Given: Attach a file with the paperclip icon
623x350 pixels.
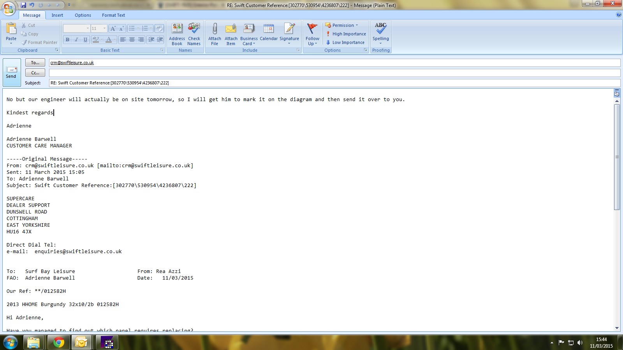Looking at the screenshot, I should [215, 34].
